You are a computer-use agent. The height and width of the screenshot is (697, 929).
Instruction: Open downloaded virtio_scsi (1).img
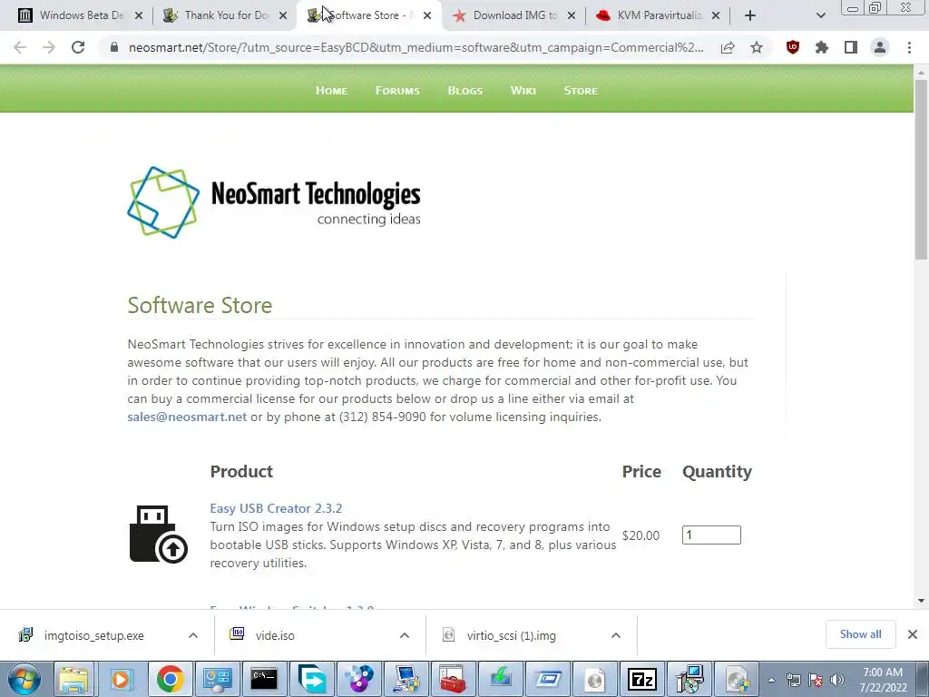(511, 635)
